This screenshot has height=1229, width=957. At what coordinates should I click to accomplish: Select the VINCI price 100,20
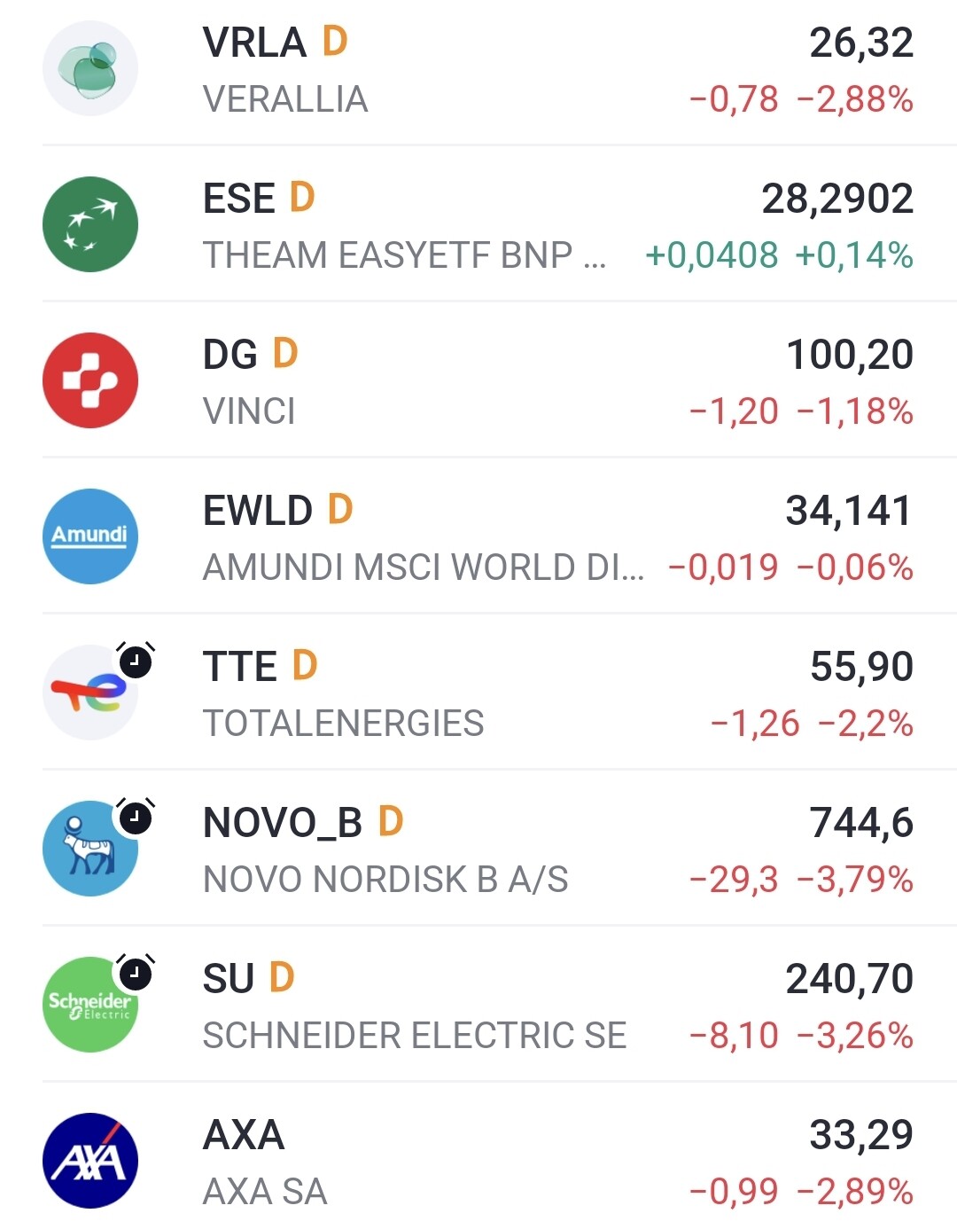coord(850,355)
